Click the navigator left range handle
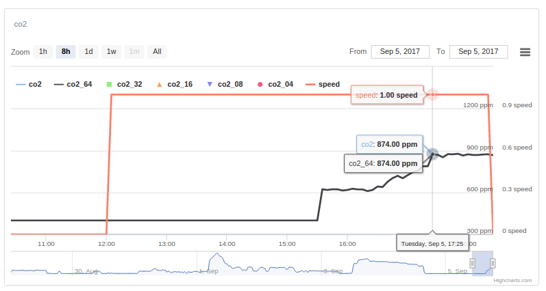 click(472, 263)
